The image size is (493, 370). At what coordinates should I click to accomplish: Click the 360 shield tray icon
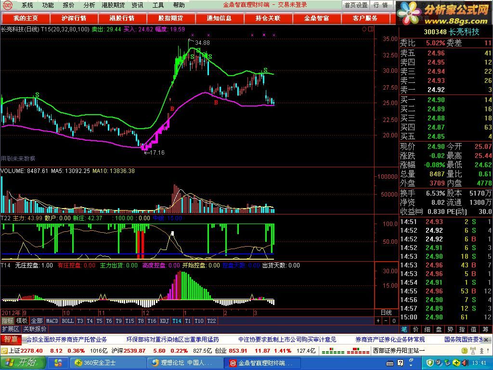coord(431,363)
